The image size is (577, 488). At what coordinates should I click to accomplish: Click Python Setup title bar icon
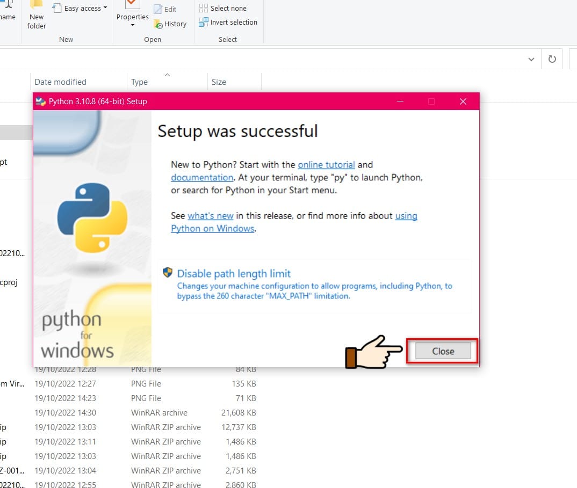40,101
